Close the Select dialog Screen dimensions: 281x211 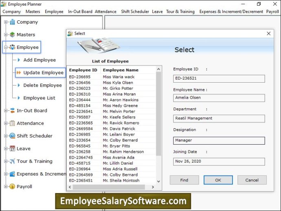coord(268,33)
